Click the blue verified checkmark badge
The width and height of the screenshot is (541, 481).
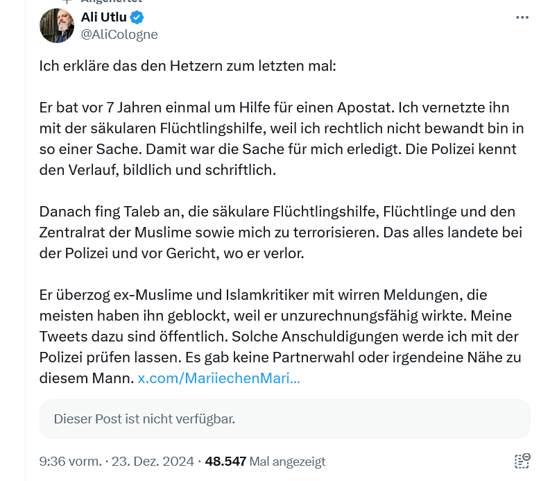[x=137, y=17]
